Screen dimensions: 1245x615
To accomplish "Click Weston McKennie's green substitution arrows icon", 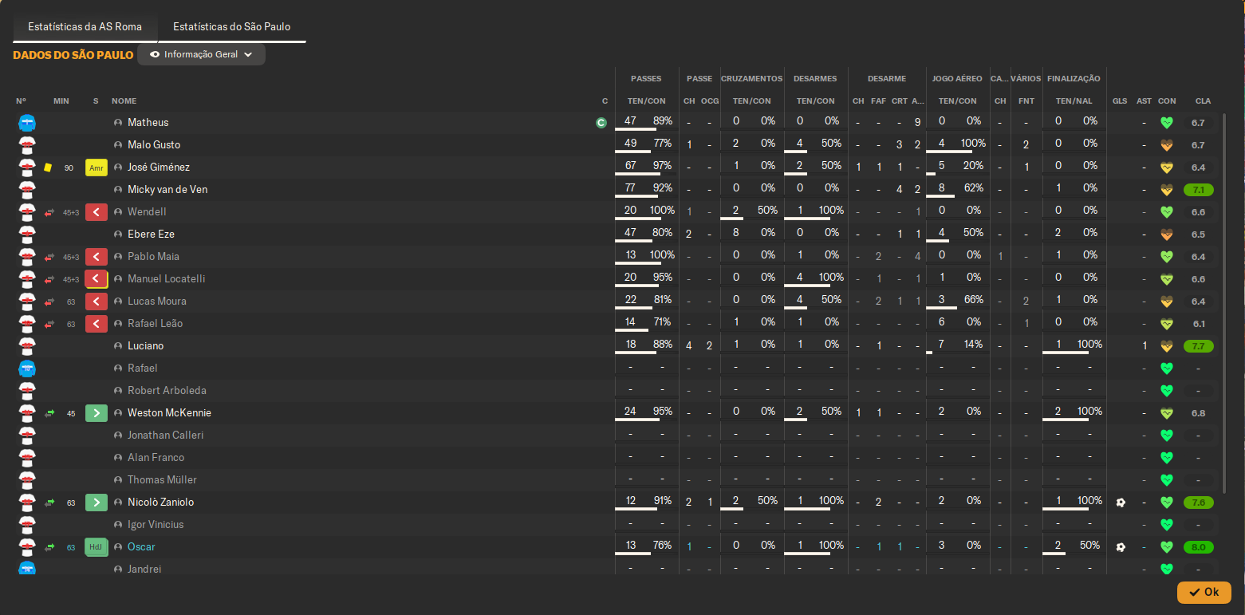I will pos(49,413).
